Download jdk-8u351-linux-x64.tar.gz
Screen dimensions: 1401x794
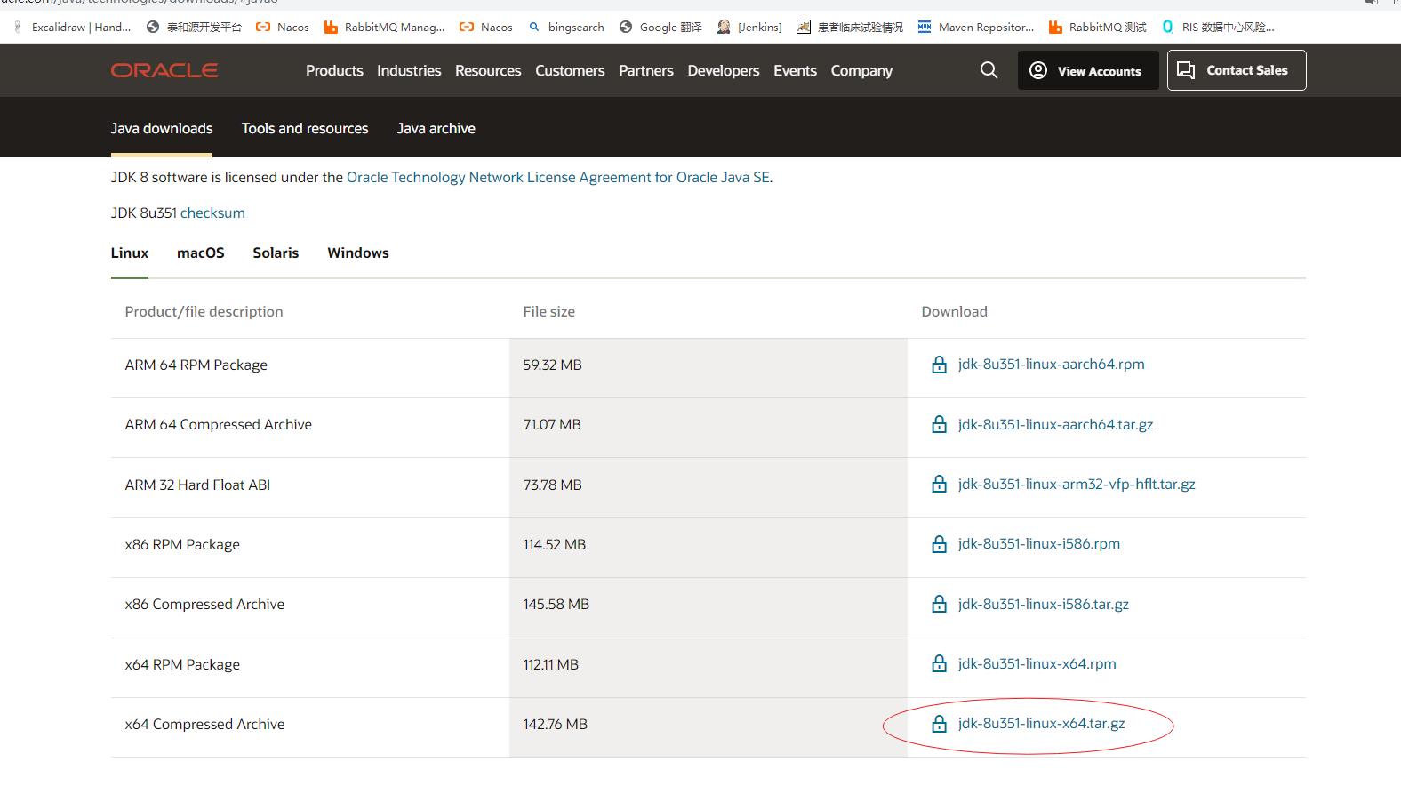pyautogui.click(x=1042, y=723)
